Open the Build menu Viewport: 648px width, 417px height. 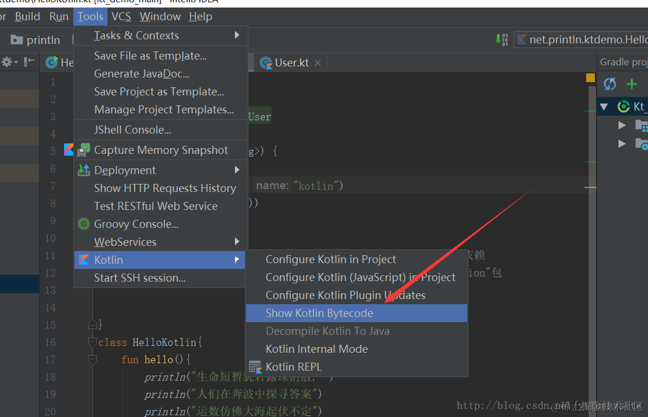click(x=27, y=17)
